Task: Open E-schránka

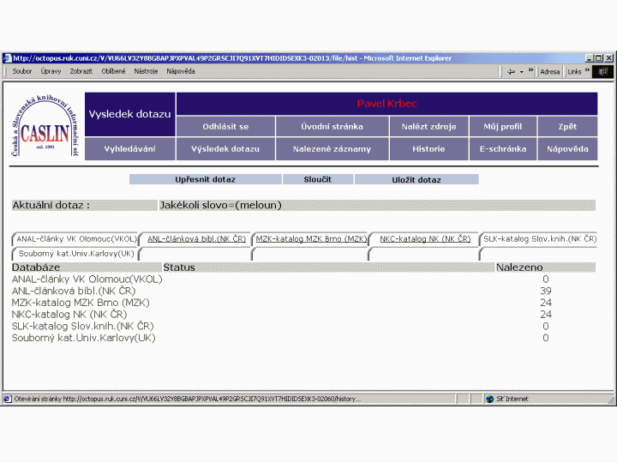Action: point(503,149)
